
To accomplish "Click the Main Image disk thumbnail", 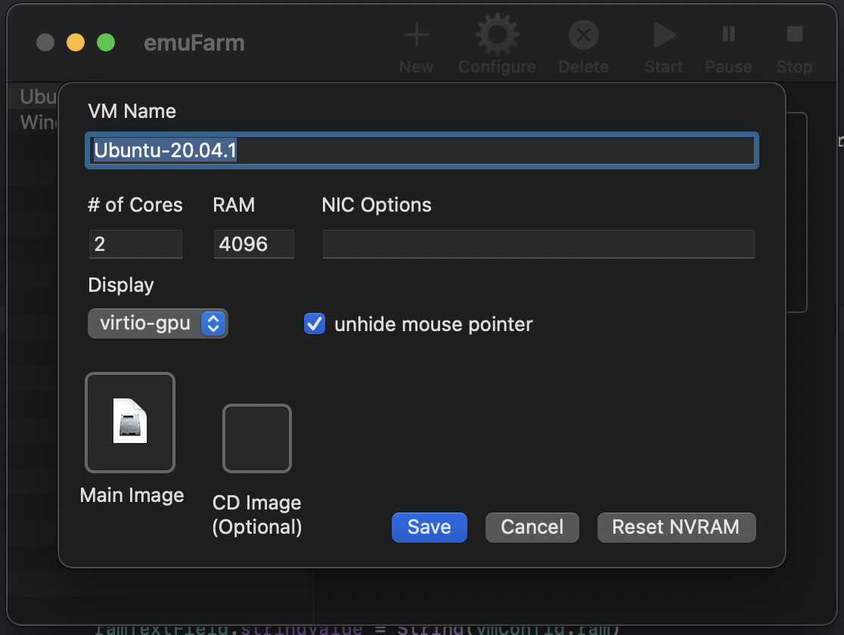I will coord(131,422).
